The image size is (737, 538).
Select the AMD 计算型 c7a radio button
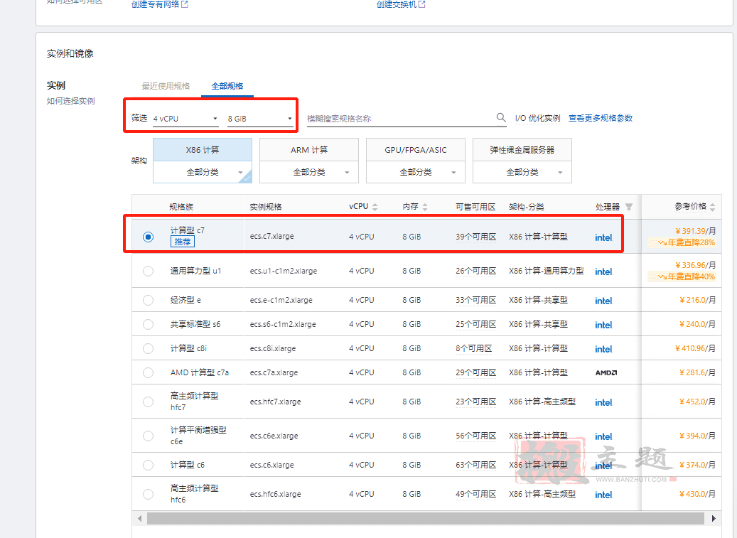148,372
